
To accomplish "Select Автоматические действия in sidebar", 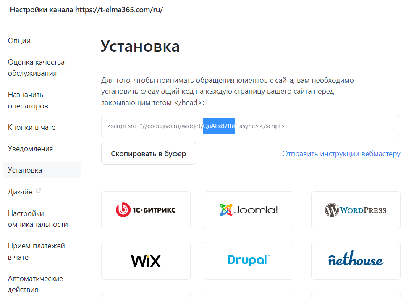I will point(35,284).
